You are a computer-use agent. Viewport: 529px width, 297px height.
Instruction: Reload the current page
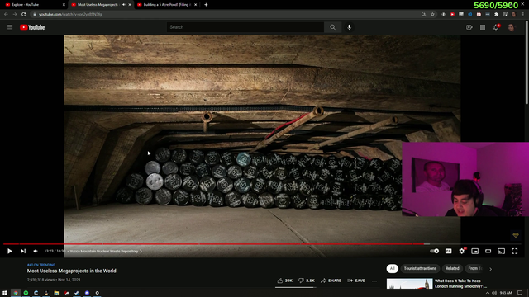click(x=24, y=15)
